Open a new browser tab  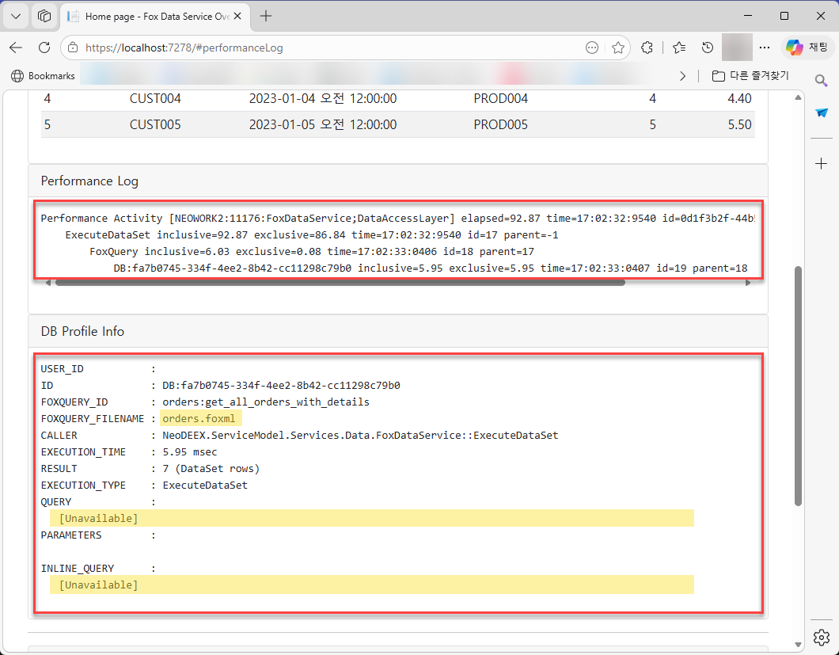[x=266, y=16]
